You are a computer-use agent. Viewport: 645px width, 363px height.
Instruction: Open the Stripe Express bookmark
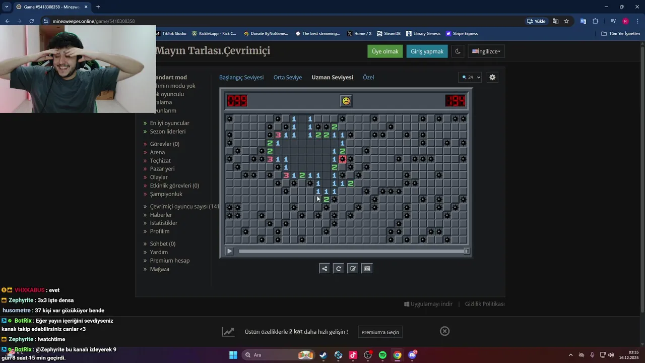(x=462, y=34)
